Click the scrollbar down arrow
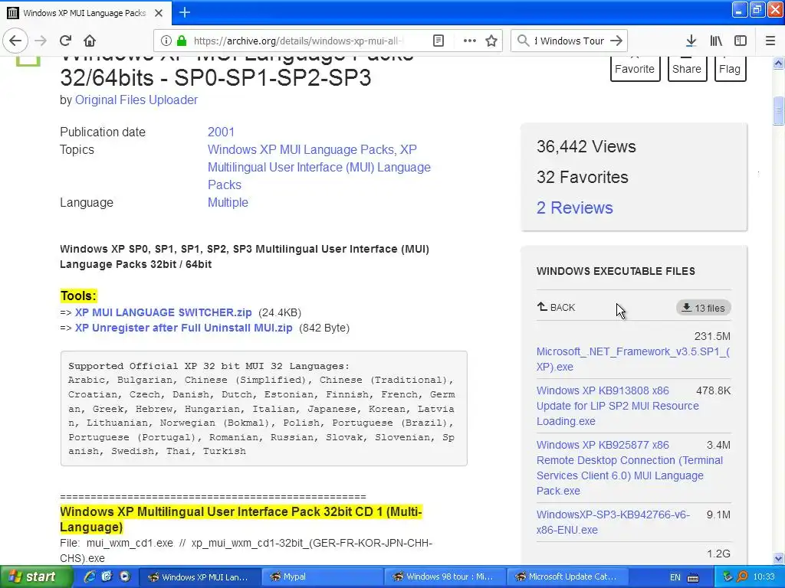Screen dimensions: 785x588 778,558
